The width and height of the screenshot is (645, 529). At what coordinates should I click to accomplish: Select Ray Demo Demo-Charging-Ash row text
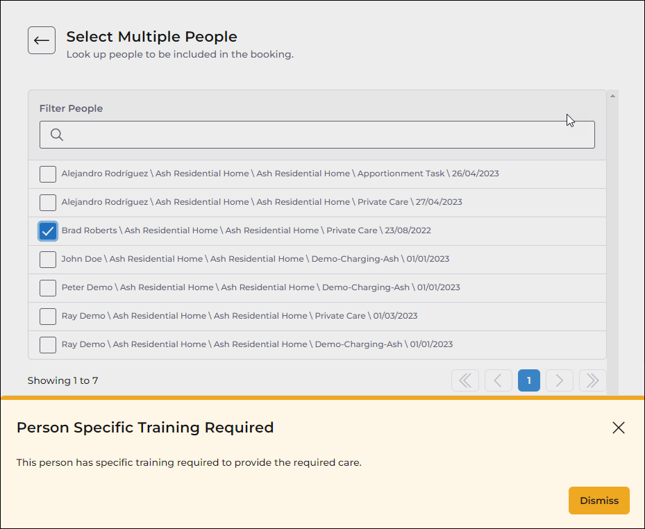point(257,344)
